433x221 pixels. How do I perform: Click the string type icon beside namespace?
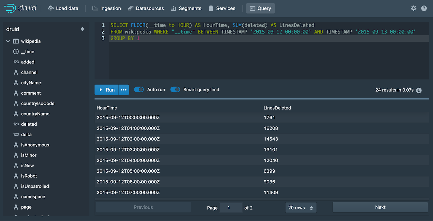click(x=16, y=196)
